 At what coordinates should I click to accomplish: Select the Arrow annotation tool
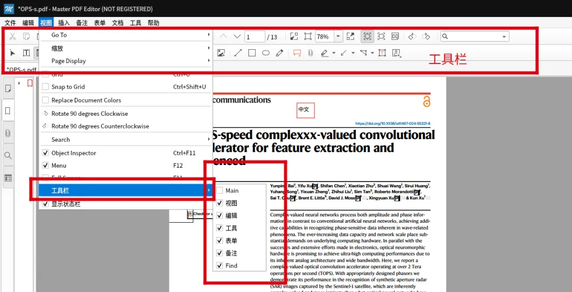[344, 53]
